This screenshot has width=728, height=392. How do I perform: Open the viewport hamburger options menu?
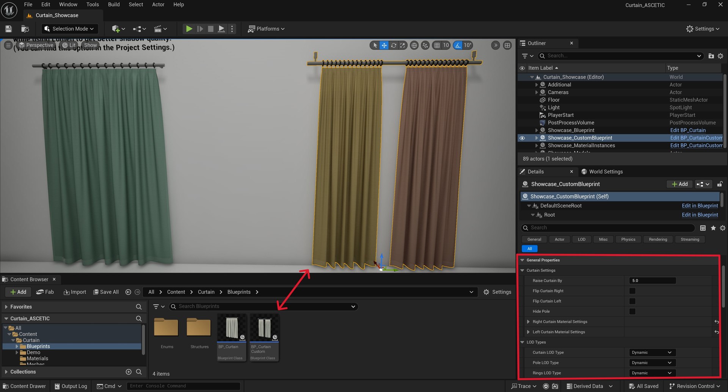pyautogui.click(x=8, y=45)
